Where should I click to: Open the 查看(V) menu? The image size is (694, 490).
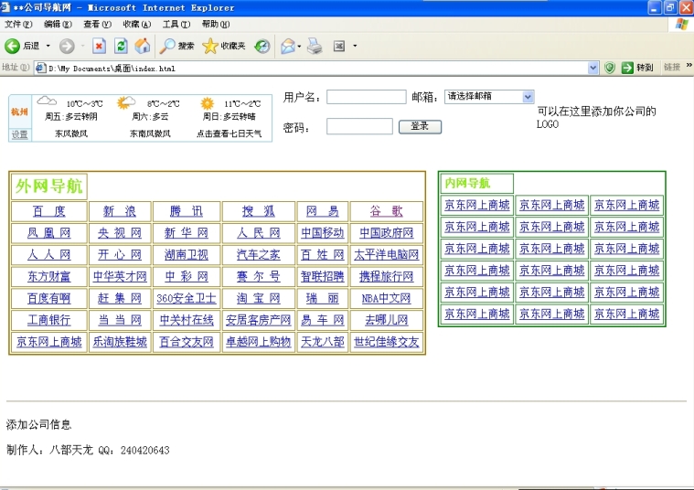click(x=97, y=24)
